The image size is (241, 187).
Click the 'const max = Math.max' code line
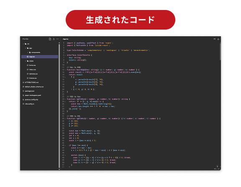coord(85,131)
